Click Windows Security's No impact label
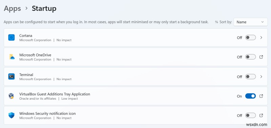The width and height of the screenshot is (271, 128). [64, 118]
